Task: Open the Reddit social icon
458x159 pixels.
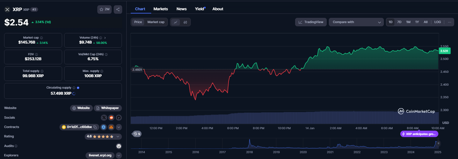Action: point(111,117)
